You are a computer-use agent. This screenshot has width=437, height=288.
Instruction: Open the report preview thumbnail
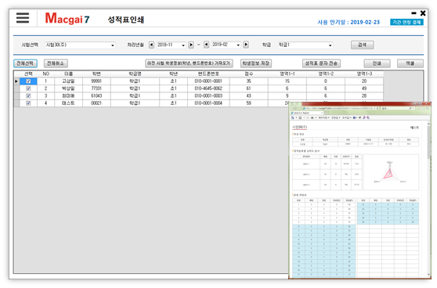[x=359, y=190]
